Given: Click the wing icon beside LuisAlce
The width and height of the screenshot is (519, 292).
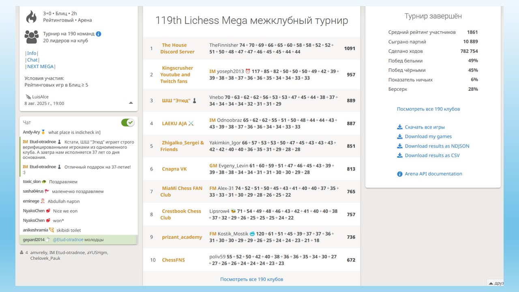Looking at the screenshot, I should [28, 97].
